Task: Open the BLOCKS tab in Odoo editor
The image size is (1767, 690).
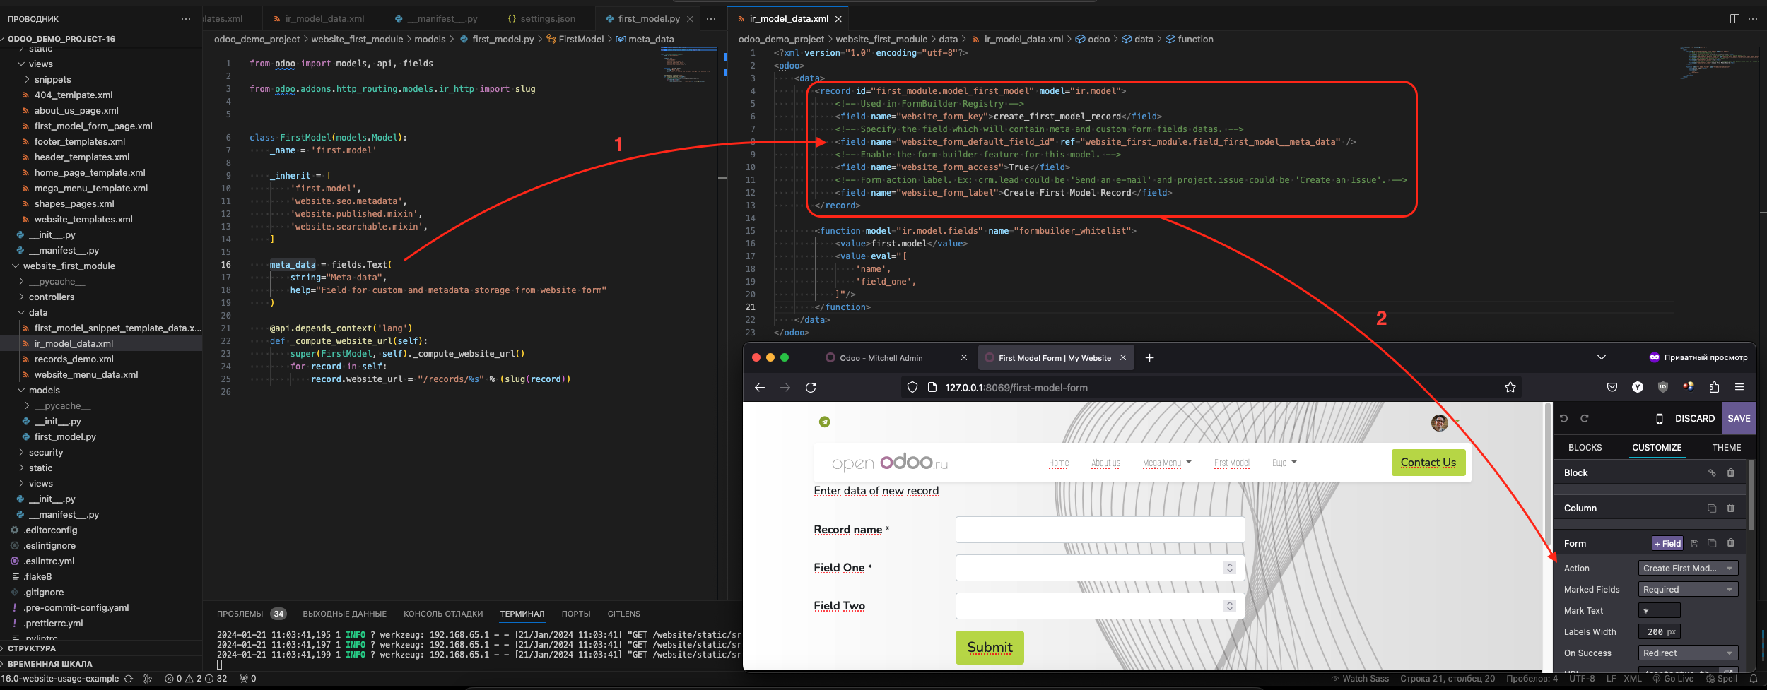Action: tap(1585, 448)
